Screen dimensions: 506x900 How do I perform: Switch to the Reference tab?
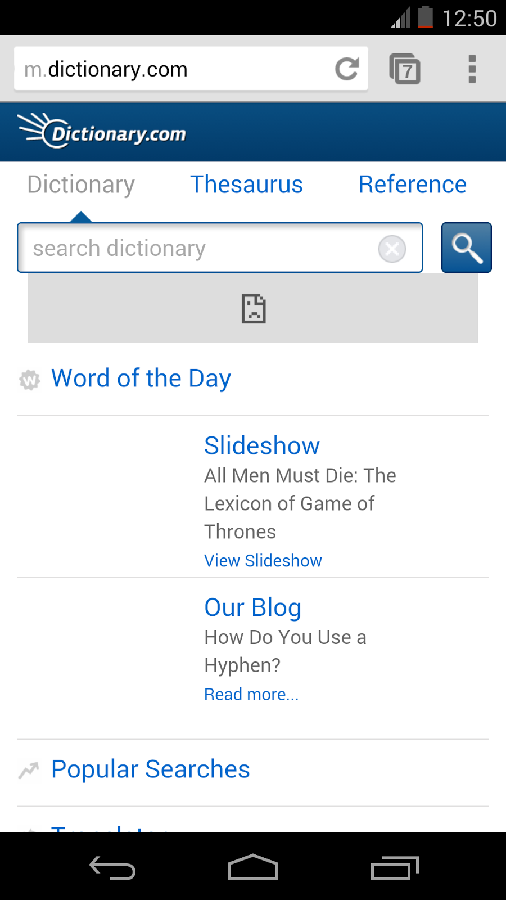(x=412, y=184)
